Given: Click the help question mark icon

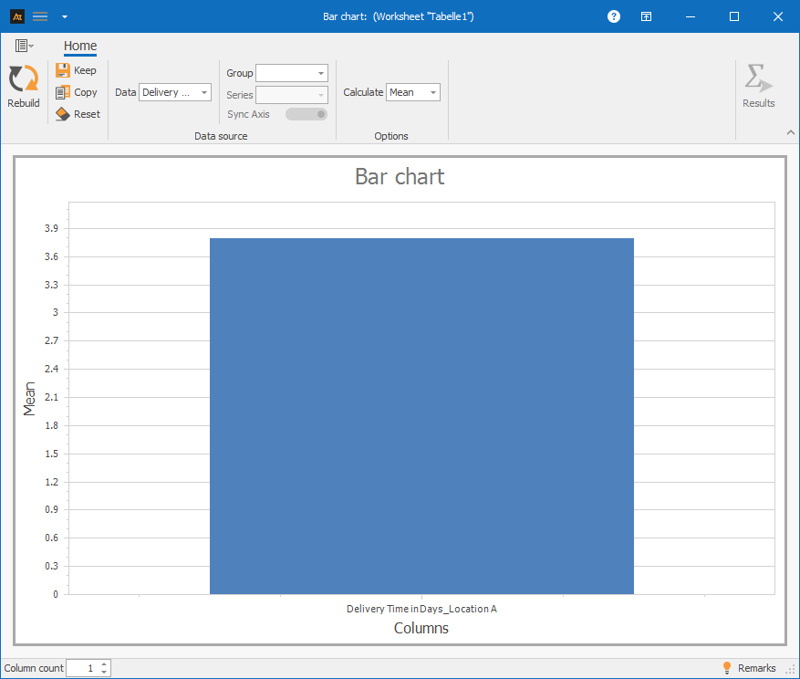Looking at the screenshot, I should pyautogui.click(x=614, y=16).
